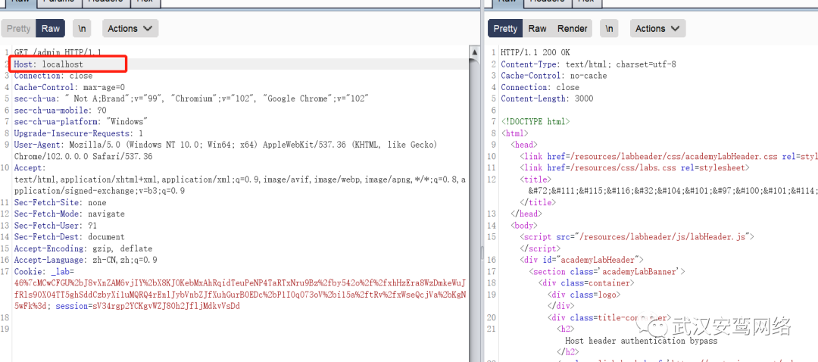This screenshot has height=362, width=818.
Task: Switch response view to Render
Action: coord(573,29)
